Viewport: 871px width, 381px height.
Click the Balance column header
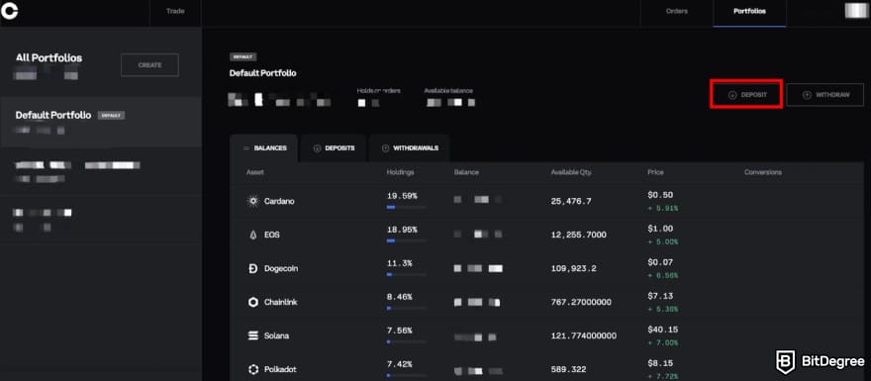(x=466, y=172)
